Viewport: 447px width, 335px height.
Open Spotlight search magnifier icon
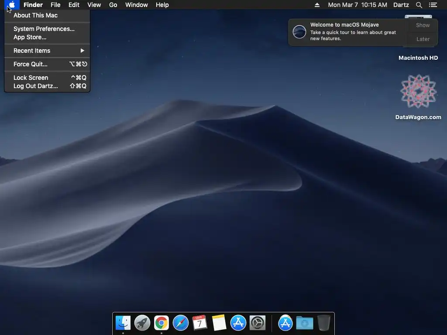[x=419, y=5]
